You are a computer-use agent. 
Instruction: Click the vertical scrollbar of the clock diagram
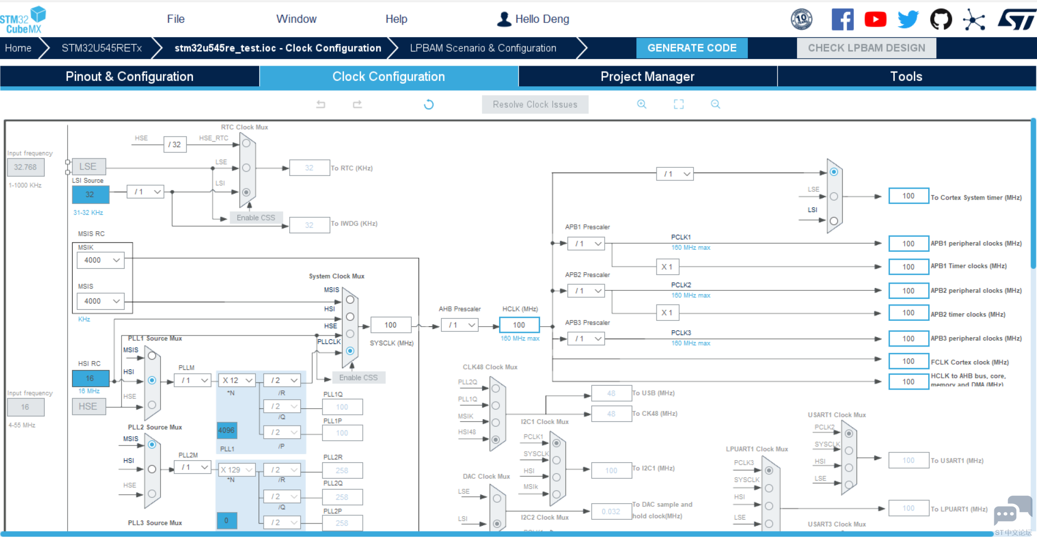pos(1033,193)
